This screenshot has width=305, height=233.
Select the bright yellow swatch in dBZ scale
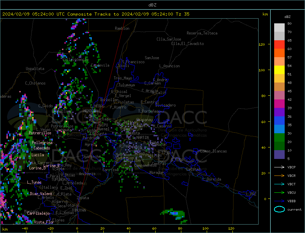pos(279,70)
